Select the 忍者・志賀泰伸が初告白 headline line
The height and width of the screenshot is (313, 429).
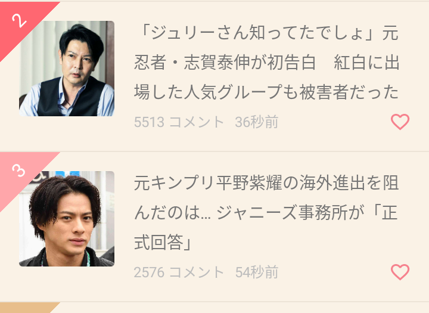tap(225, 63)
